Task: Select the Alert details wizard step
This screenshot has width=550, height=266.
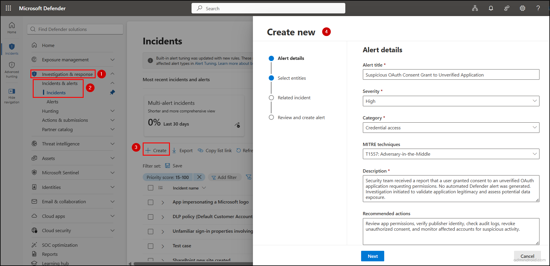Action: (291, 58)
